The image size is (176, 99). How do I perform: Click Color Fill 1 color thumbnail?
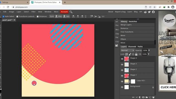(x=127, y=81)
